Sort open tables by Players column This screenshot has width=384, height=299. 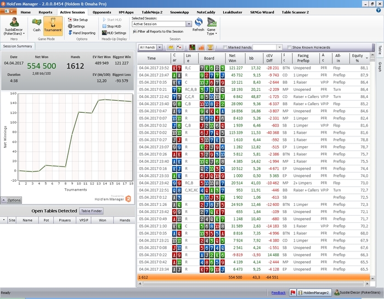pos(65,220)
